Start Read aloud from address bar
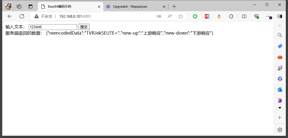Image resolution: width=288 pixels, height=138 pixels. coord(170,16)
